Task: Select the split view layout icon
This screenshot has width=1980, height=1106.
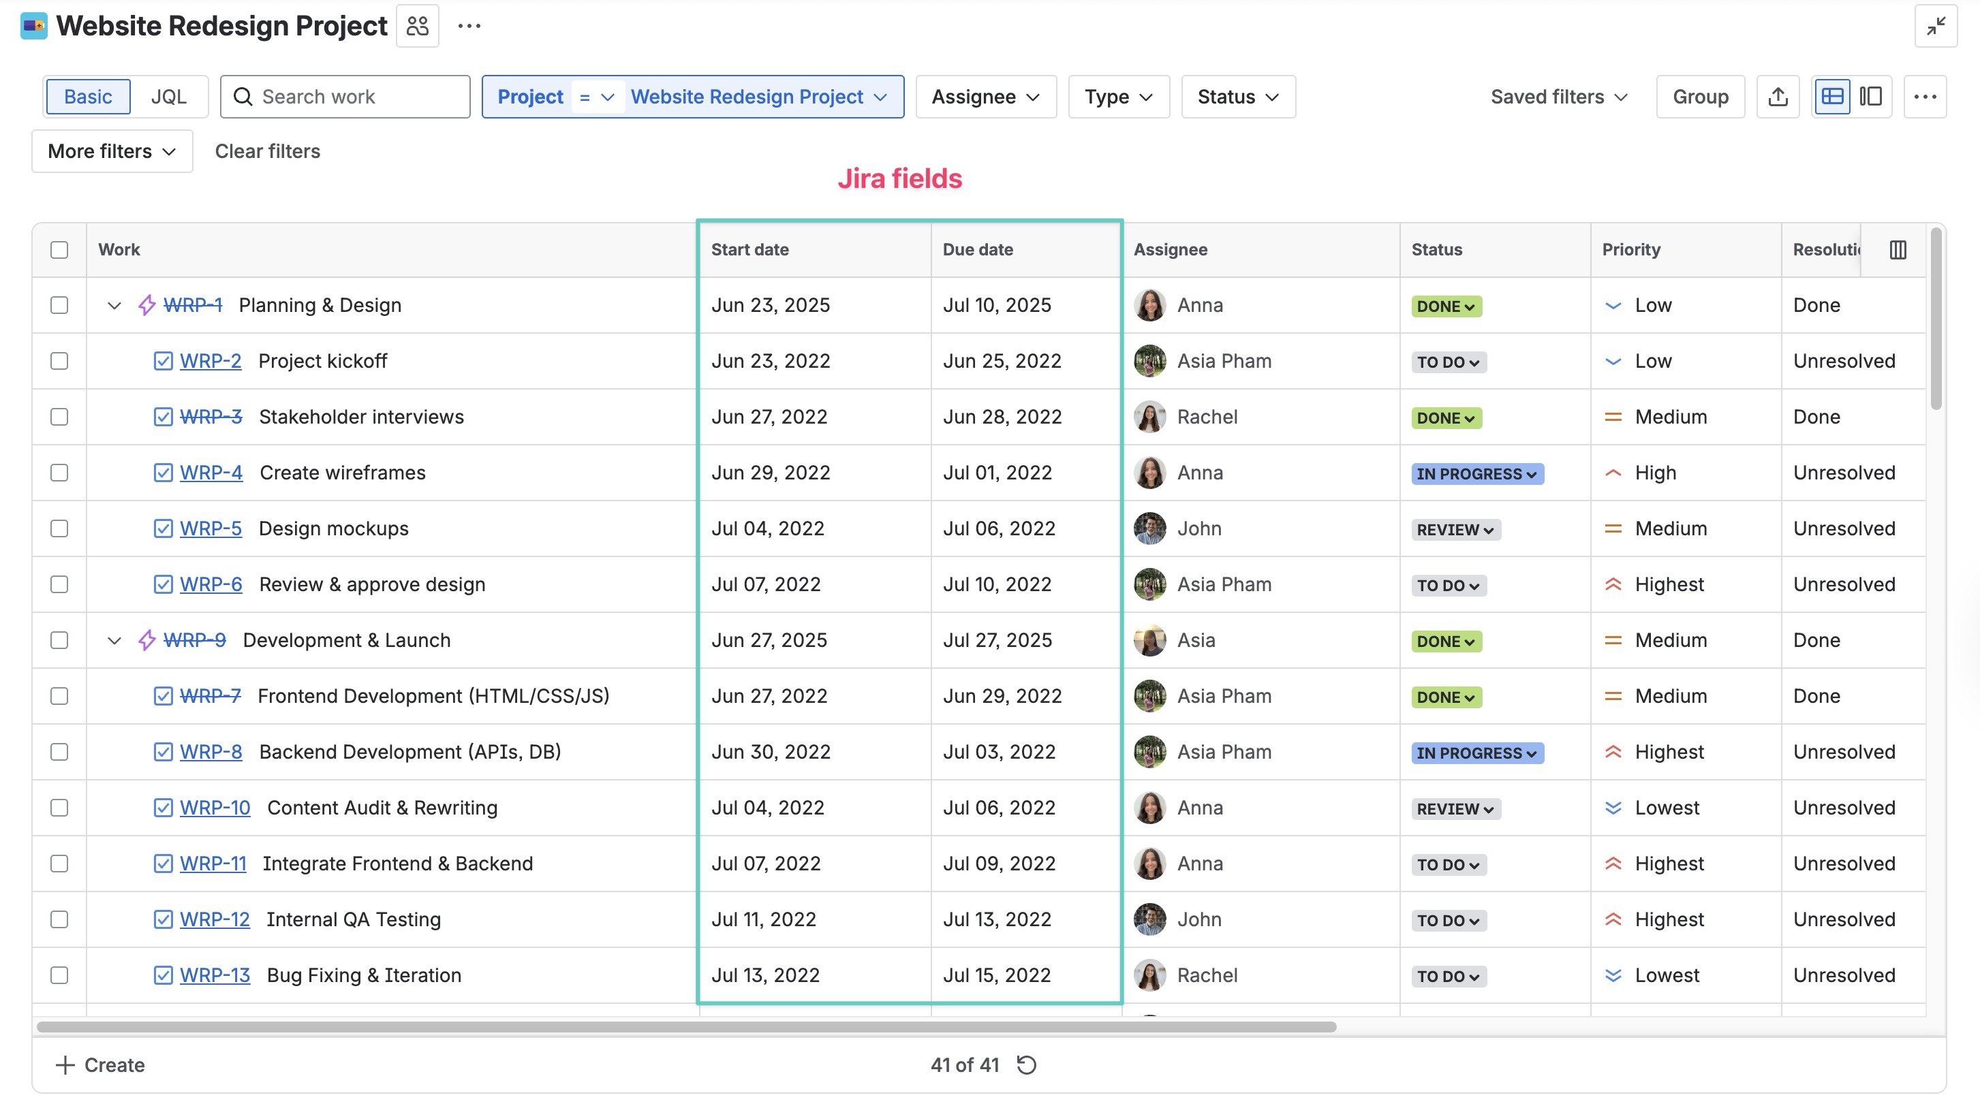Action: [1871, 96]
